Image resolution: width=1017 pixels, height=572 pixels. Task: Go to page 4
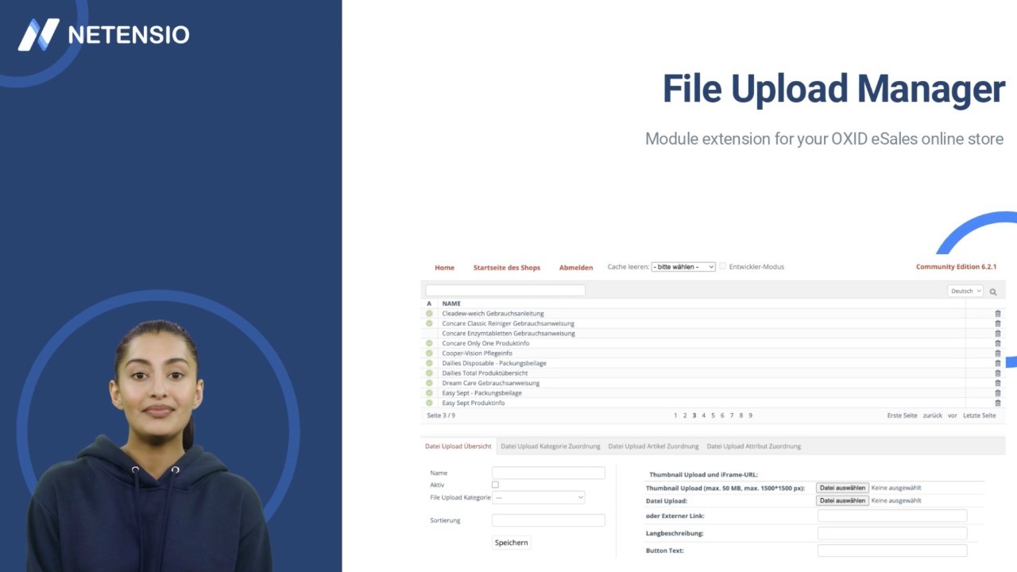tap(703, 415)
